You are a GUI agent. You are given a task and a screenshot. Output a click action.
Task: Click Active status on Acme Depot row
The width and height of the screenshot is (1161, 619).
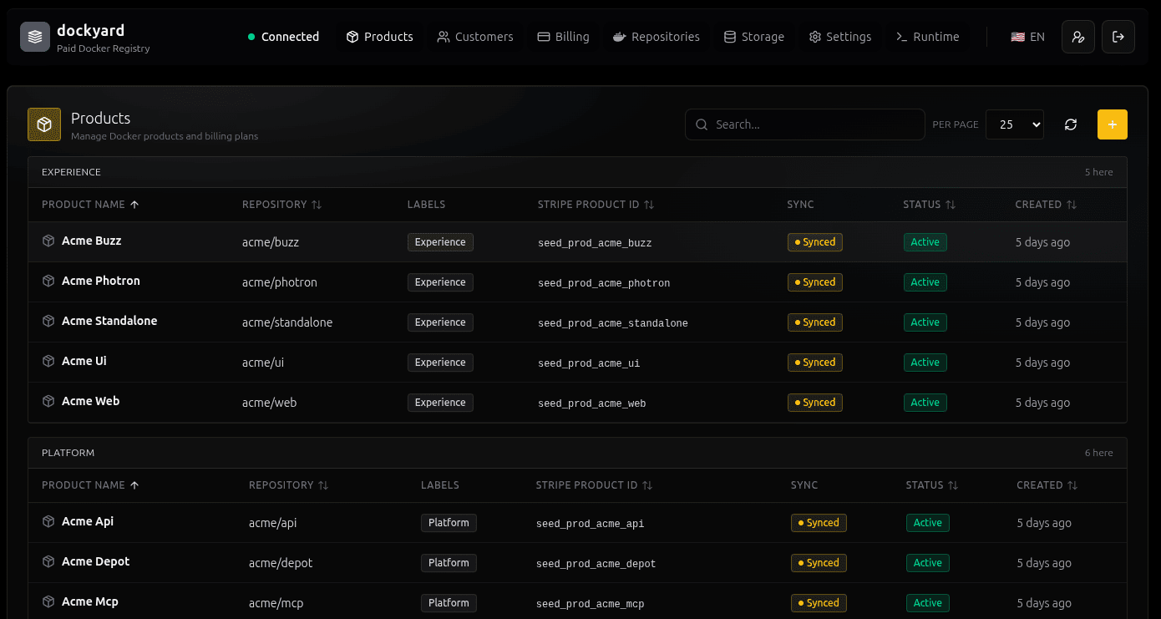click(x=927, y=563)
